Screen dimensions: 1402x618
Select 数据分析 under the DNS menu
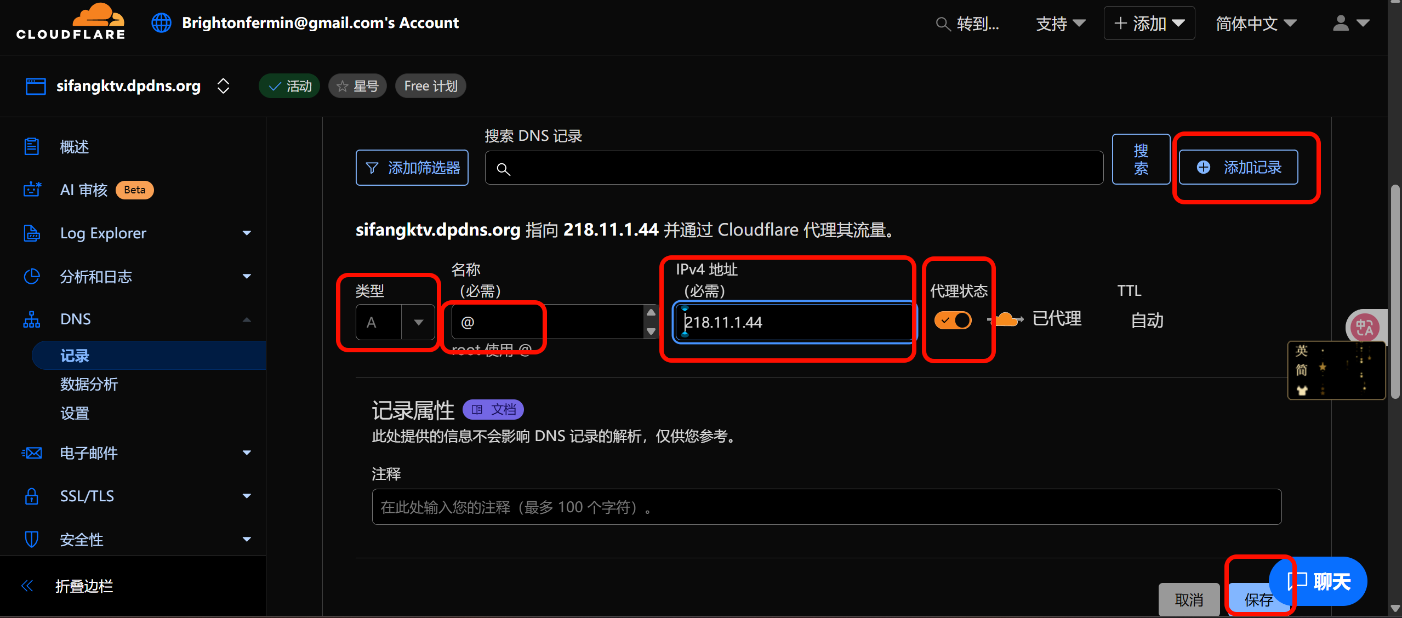[x=89, y=384]
